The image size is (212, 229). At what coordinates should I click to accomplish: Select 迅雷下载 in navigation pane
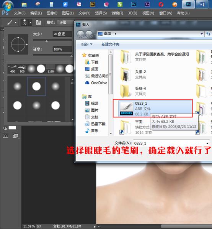95,124
